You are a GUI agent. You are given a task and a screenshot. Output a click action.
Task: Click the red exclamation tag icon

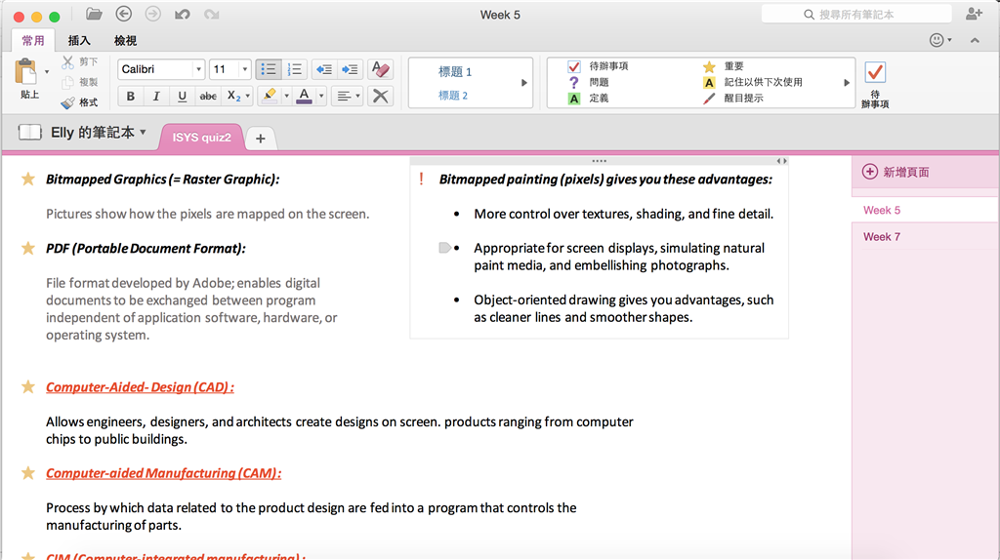[421, 179]
